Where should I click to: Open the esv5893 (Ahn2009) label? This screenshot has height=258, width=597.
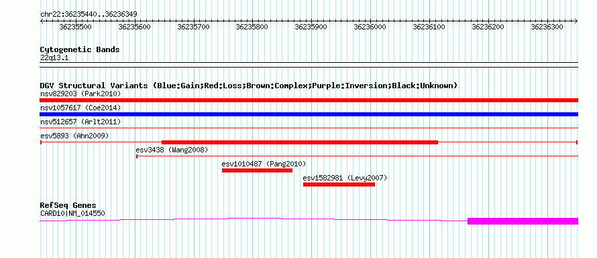[x=74, y=136]
